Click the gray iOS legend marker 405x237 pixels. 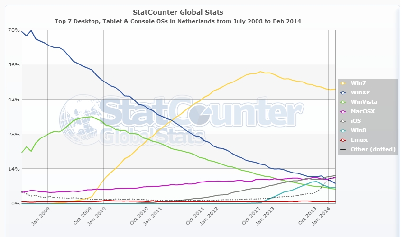pos(344,121)
